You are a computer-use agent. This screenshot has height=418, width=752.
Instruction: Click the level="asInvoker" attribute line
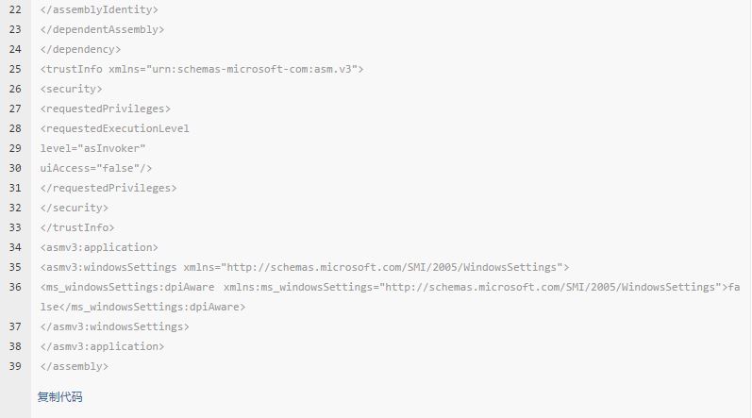tap(92, 148)
